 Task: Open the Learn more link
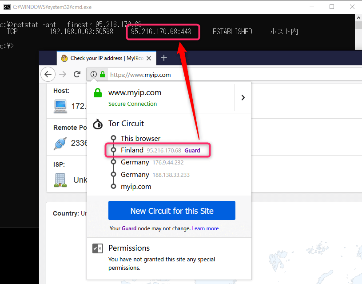[205, 228]
